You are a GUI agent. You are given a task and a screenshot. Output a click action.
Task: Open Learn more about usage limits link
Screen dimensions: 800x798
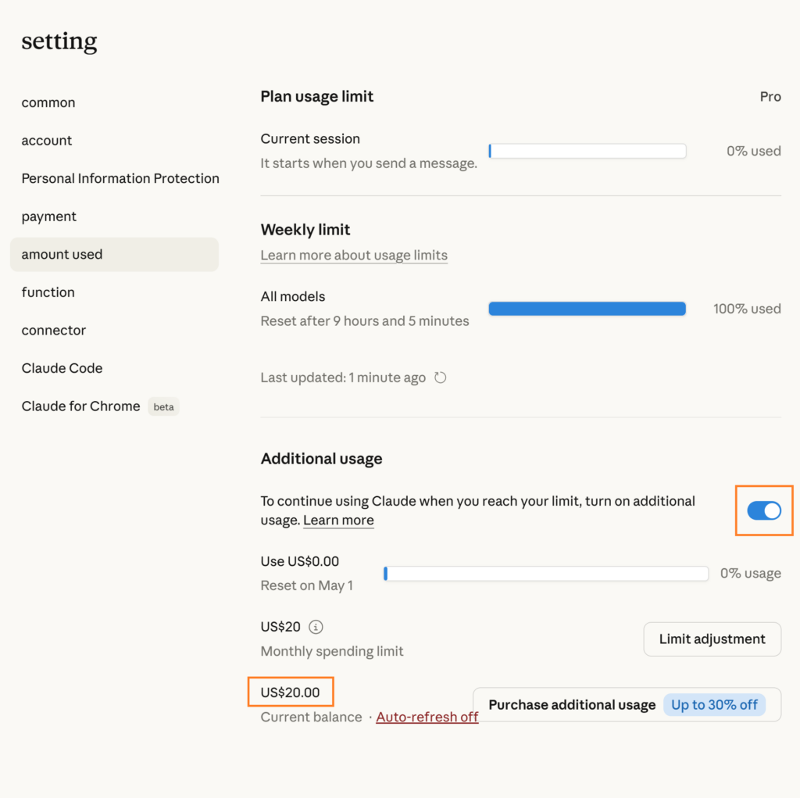[x=354, y=255]
